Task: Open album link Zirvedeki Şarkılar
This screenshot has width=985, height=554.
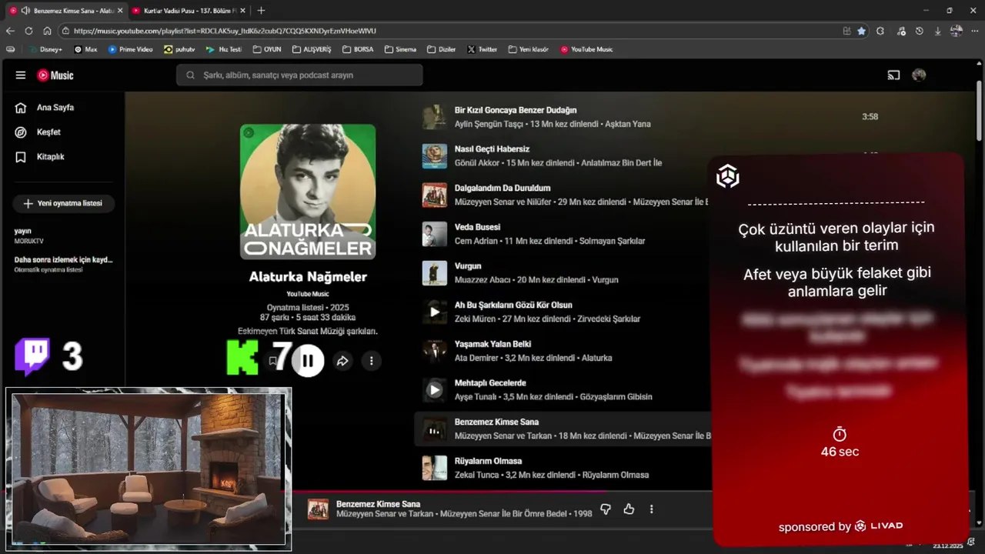Action: point(609,319)
